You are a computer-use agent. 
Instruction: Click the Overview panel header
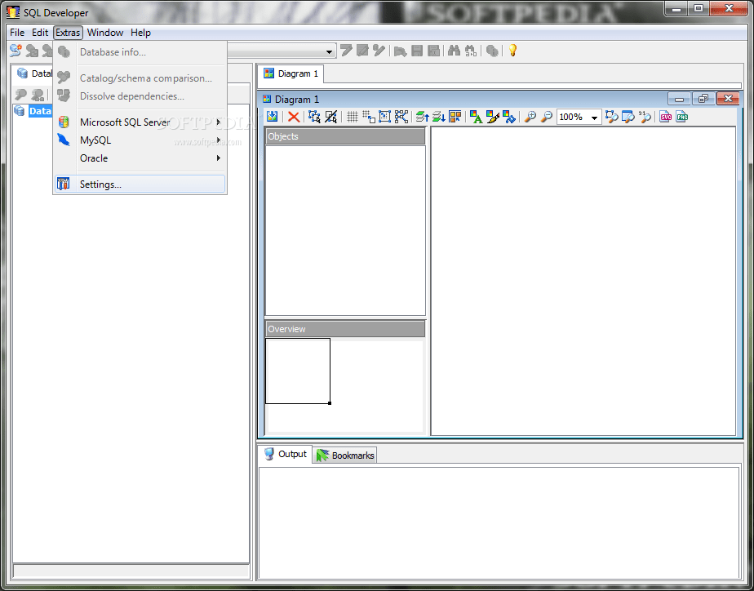(x=345, y=329)
